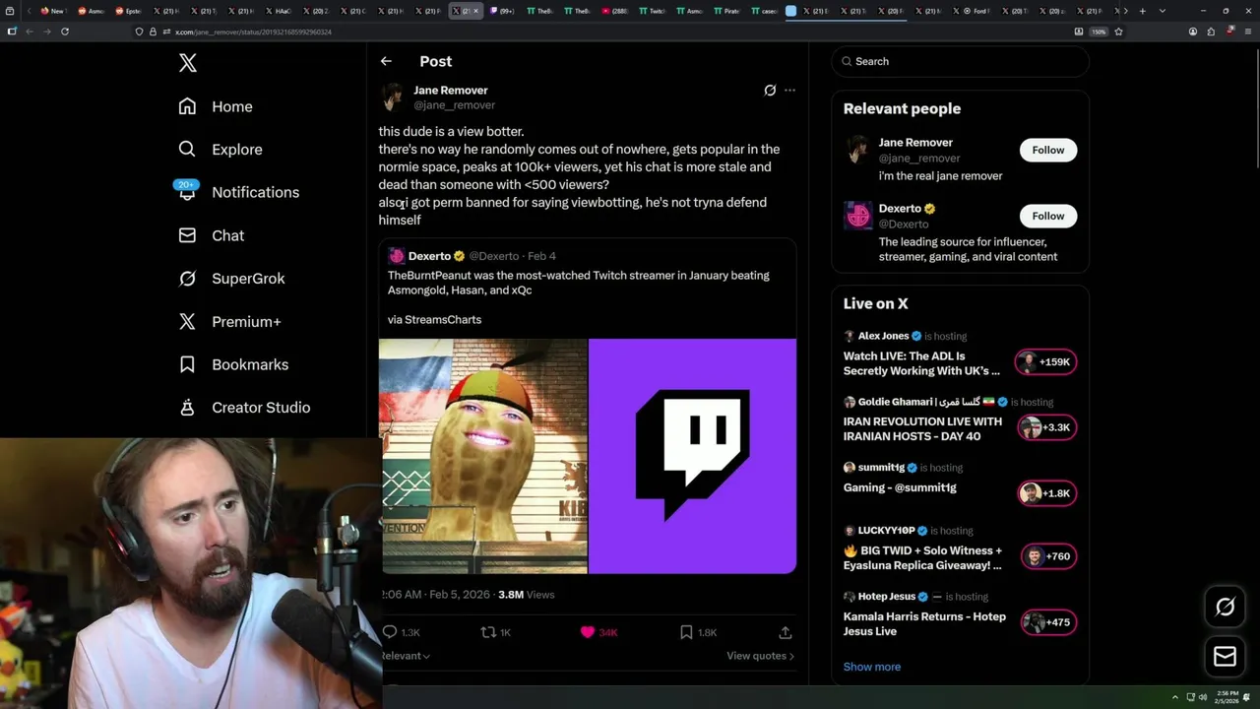
Task: Switch to the (99+) browser tab
Action: coord(502,11)
